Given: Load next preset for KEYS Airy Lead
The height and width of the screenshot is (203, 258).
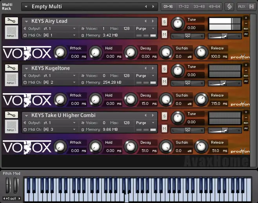Looking at the screenshot, I should pyautogui.click(x=153, y=21).
